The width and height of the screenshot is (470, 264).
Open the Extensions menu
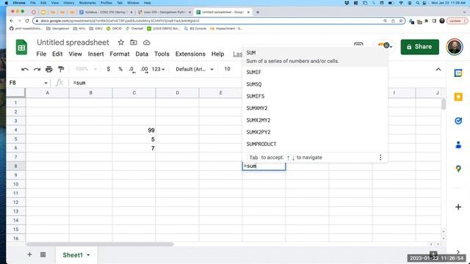click(x=190, y=54)
